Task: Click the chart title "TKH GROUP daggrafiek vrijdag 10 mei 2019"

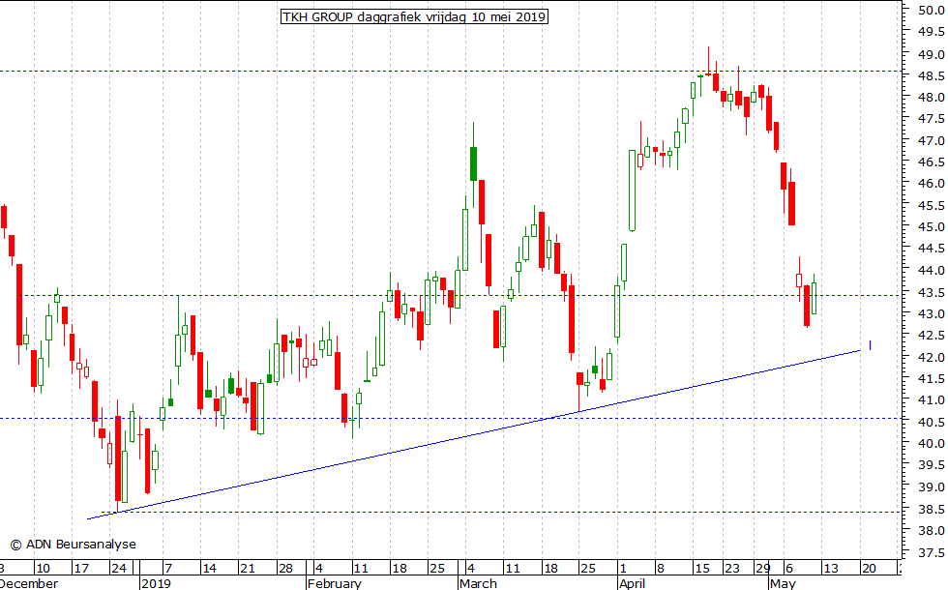Action: click(414, 17)
